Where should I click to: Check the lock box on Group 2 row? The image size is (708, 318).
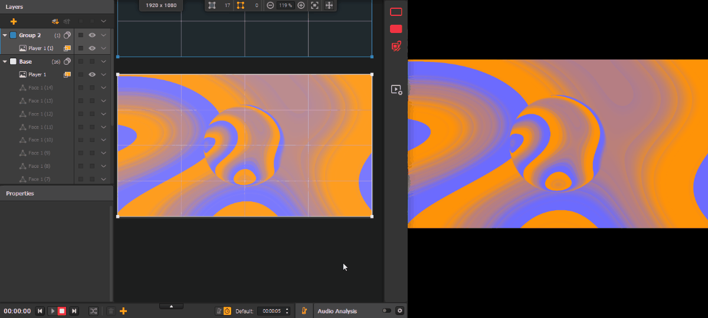coord(81,35)
